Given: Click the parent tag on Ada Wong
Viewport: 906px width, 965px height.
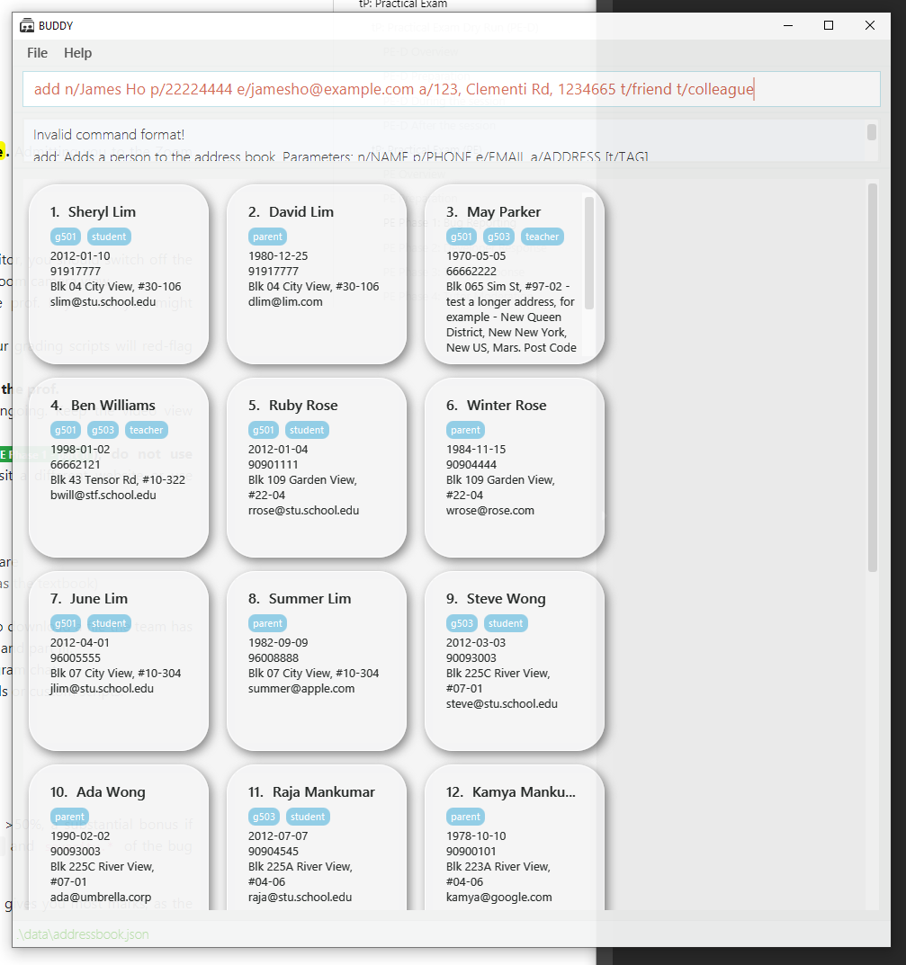Looking at the screenshot, I should tap(69, 816).
